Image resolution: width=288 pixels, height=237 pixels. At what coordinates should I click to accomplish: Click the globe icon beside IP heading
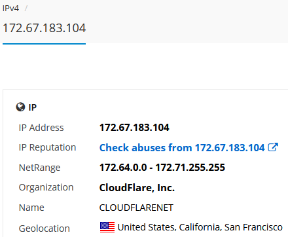(20, 107)
